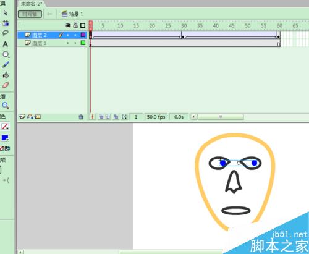Click the add motion guide icon
Screen dimensions: 309x254
[30, 117]
